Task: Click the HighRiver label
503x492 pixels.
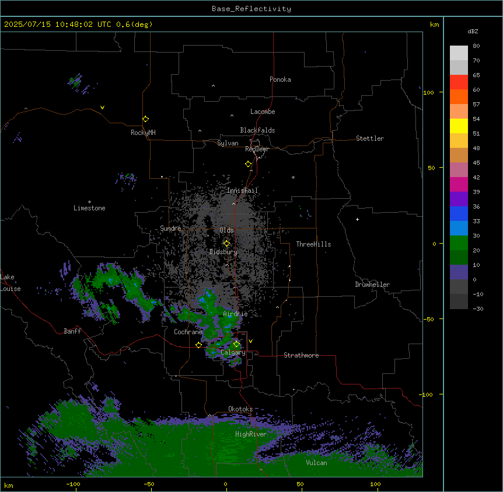Action: pyautogui.click(x=251, y=434)
